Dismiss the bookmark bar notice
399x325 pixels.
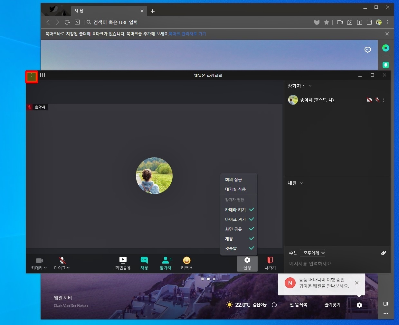click(x=387, y=34)
